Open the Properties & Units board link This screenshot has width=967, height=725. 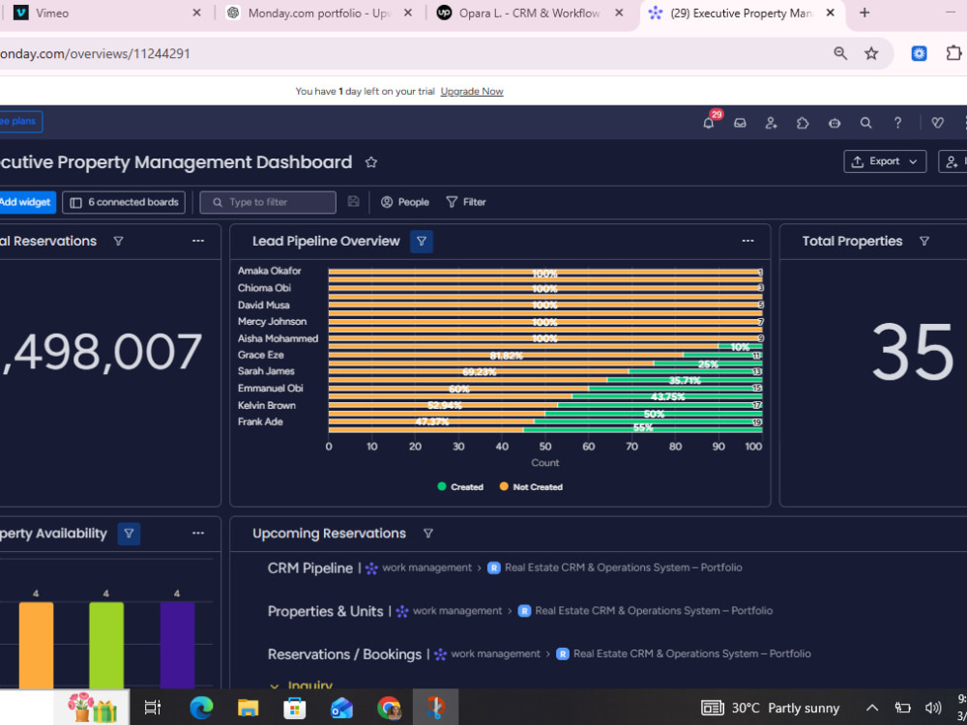point(325,612)
